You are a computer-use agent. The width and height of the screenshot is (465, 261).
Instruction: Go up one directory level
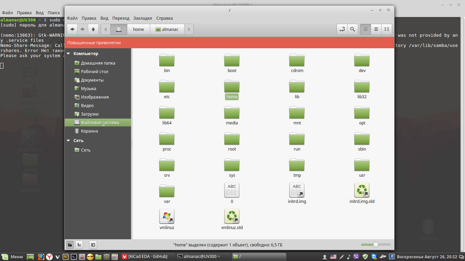pos(93,29)
